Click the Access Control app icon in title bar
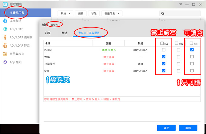Screen dimensions: 206x134 [5, 4]
